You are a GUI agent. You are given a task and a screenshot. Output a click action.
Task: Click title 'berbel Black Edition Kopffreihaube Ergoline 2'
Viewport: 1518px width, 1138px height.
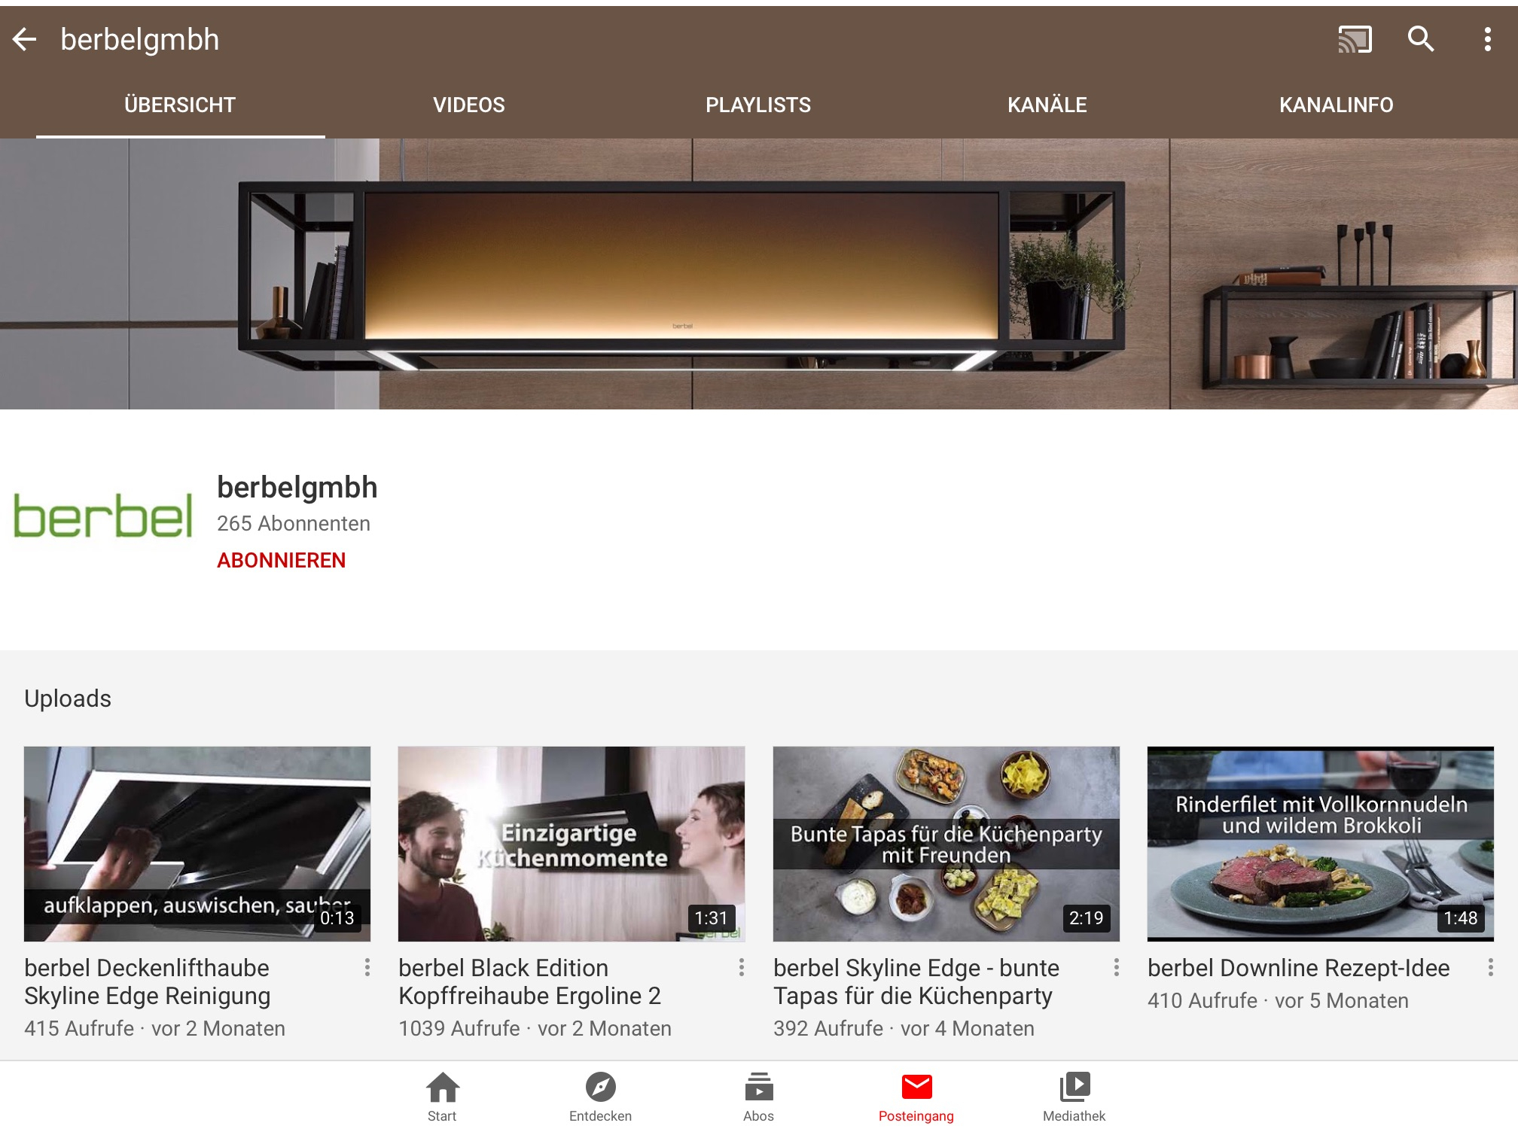[529, 981]
